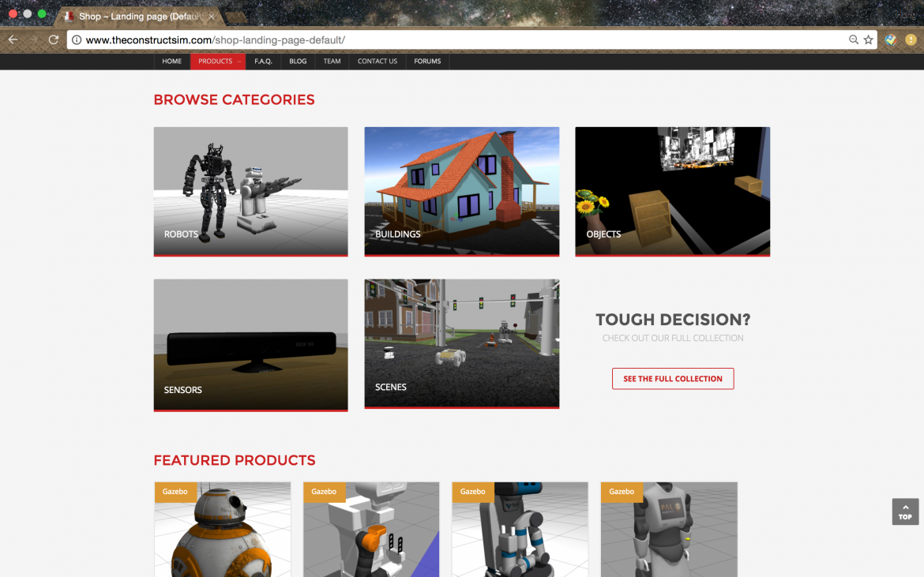Click the browser back arrow
924x577 pixels.
pos(13,39)
